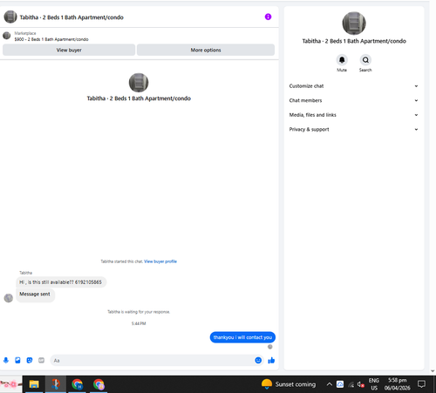436x393 pixels.
Task: Open conversation information purple icon
Action: tap(268, 17)
